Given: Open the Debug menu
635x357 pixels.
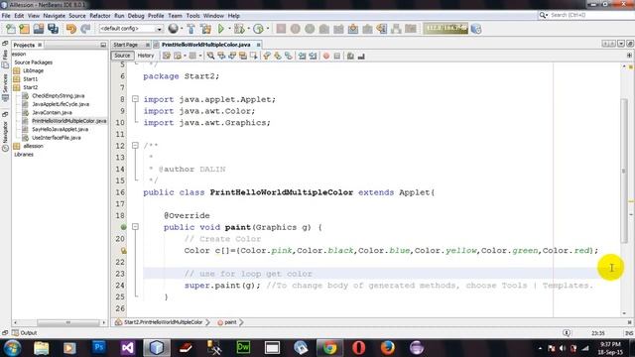Looking at the screenshot, I should (x=136, y=16).
